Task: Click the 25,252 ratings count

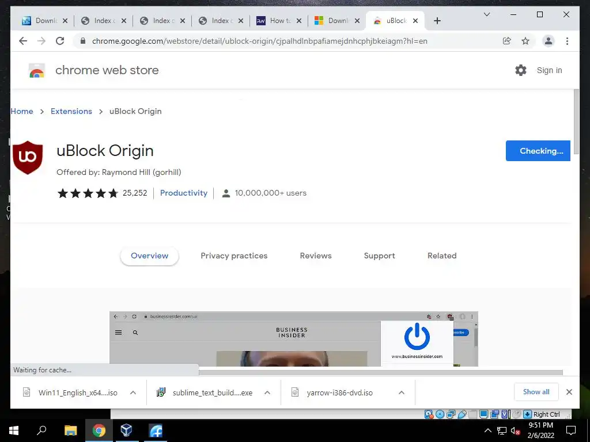Action: pos(135,193)
